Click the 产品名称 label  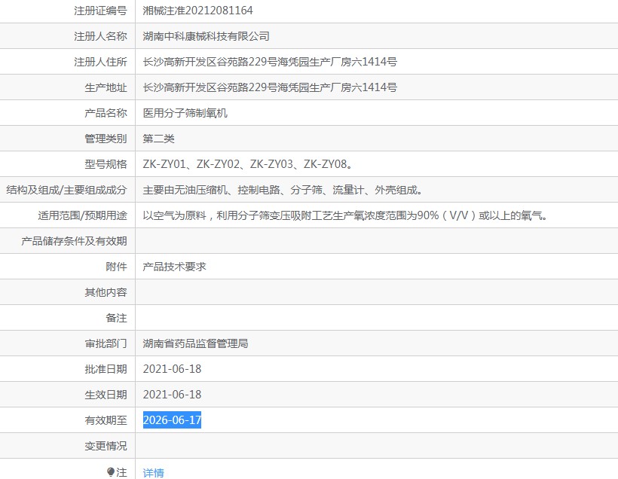[106, 113]
